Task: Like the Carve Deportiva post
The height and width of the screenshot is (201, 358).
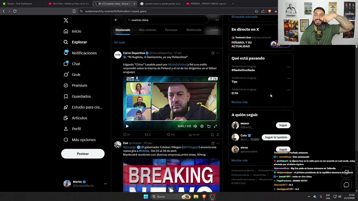Action: [171, 135]
